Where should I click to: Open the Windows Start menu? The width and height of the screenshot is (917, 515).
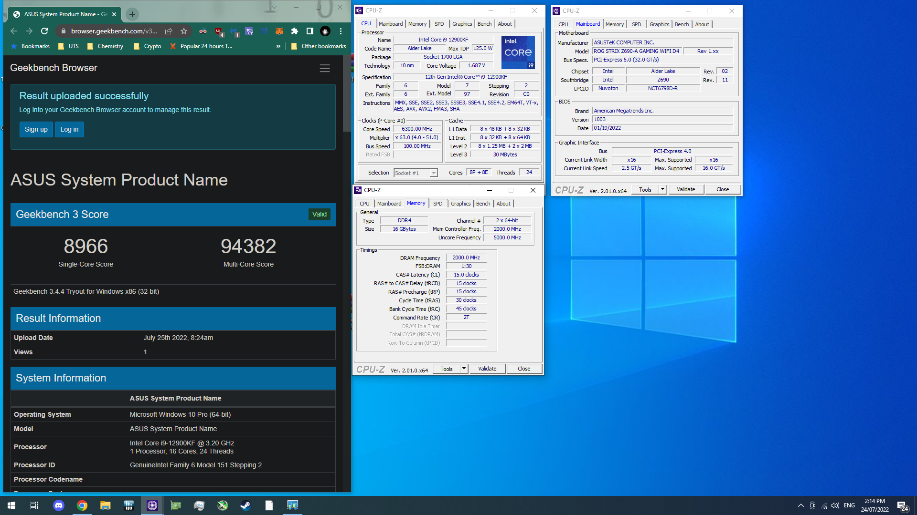(11, 505)
